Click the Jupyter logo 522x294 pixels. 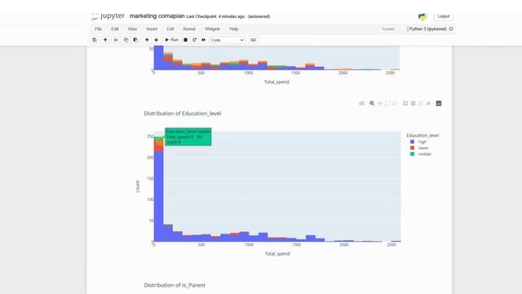coord(108,16)
